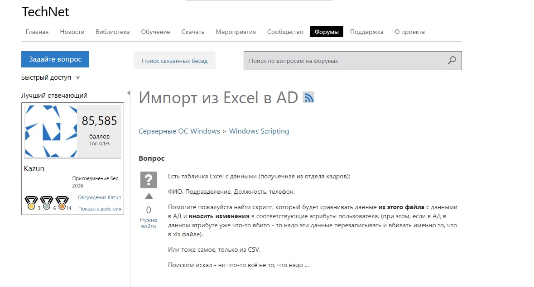Click the Лучший отвечающий label
The image size is (534, 287).
54,96
